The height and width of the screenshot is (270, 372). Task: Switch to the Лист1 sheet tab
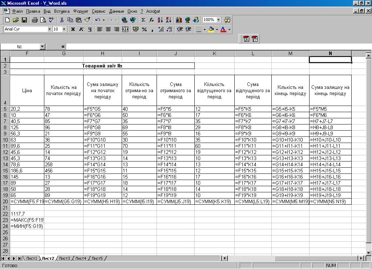(32, 258)
